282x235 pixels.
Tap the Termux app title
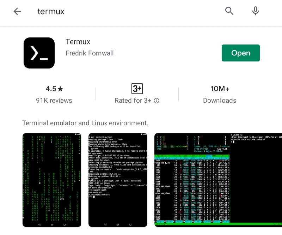(78, 42)
